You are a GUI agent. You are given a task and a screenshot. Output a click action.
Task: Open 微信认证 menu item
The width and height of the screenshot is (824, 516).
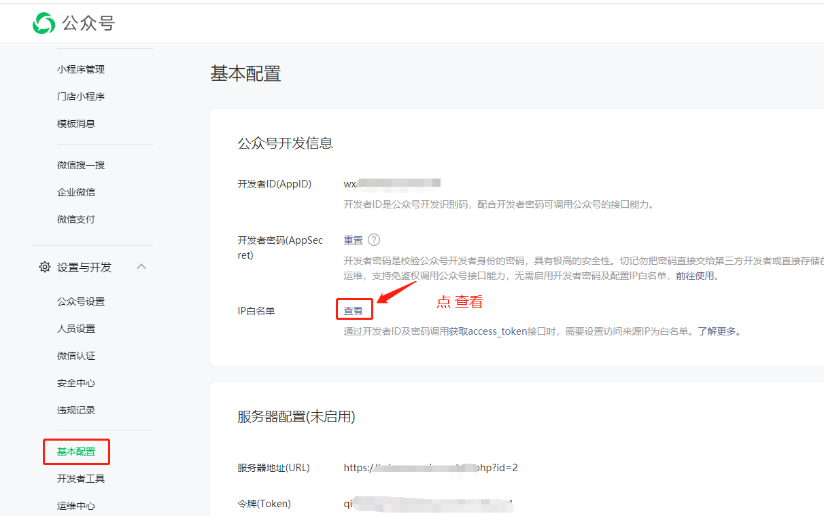76,356
